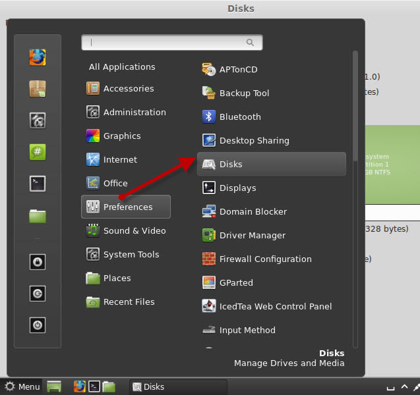Open System Settings gear icon in favorites
420x395 pixels.
pos(38,120)
